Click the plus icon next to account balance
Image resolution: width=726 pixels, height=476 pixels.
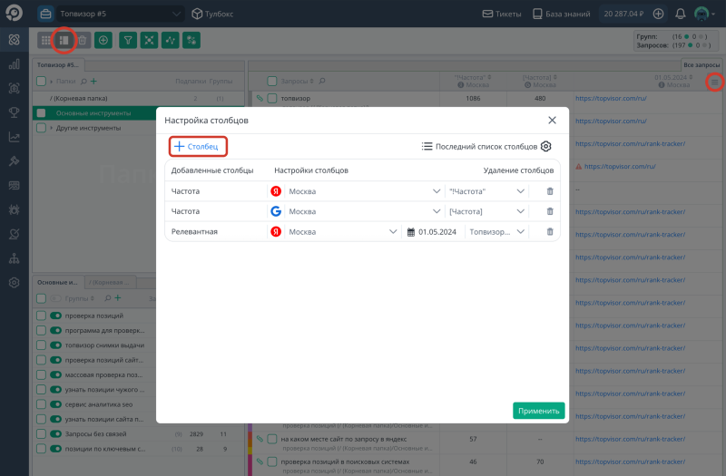(658, 14)
